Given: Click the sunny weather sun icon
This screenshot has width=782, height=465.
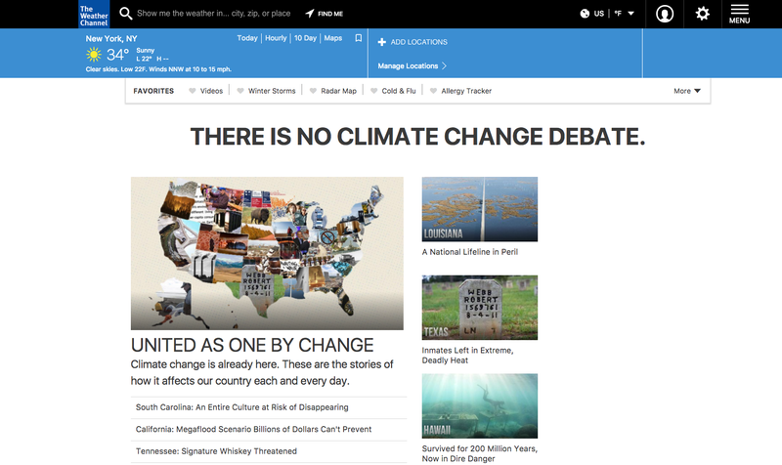Looking at the screenshot, I should [x=93, y=55].
